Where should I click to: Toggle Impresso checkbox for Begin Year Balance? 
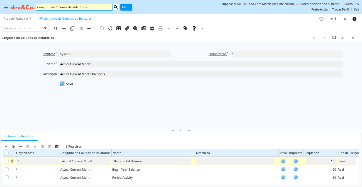pyautogui.click(x=296, y=170)
